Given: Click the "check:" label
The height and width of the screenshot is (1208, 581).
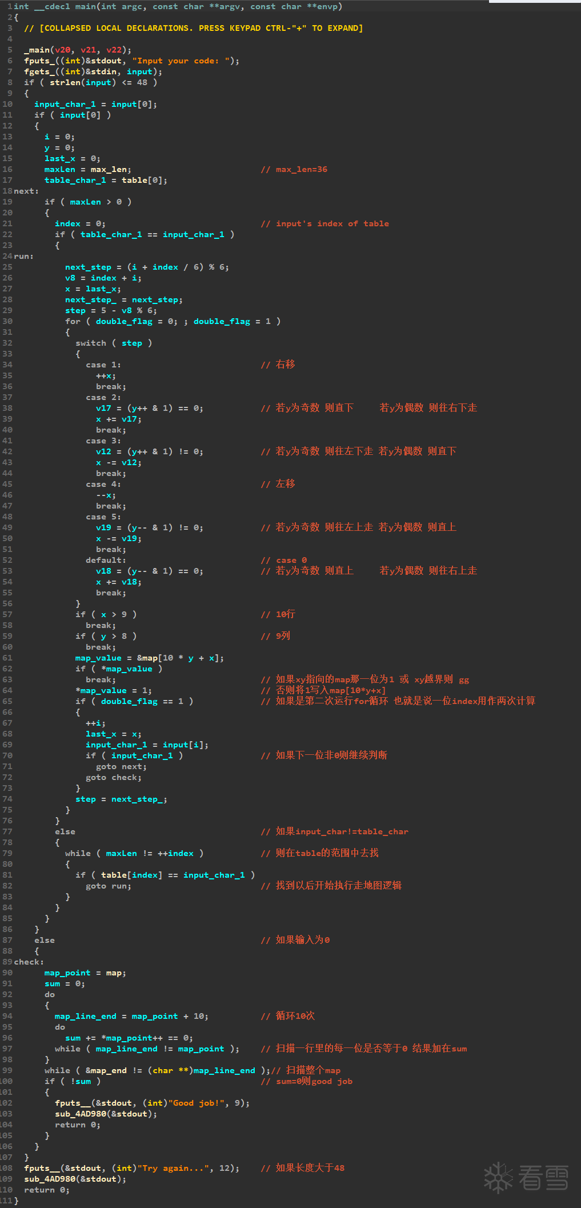Looking at the screenshot, I should click(x=29, y=962).
